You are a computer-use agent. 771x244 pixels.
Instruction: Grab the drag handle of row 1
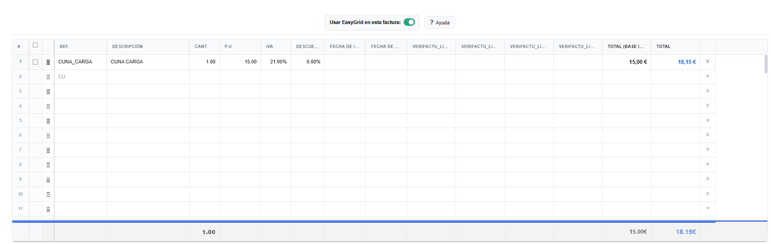tap(48, 62)
